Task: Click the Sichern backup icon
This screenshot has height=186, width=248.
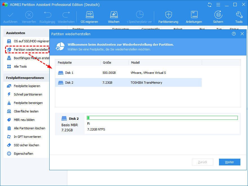Action: pos(218,15)
